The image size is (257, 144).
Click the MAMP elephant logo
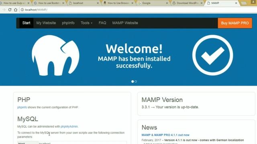(55, 56)
